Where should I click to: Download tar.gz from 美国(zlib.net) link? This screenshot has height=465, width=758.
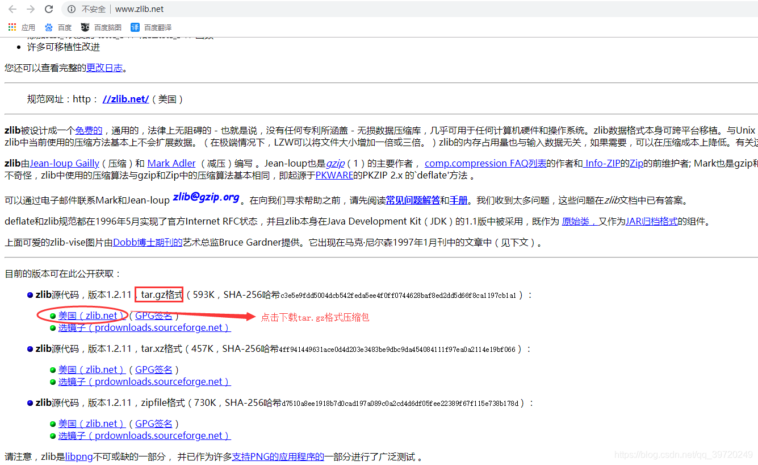(x=91, y=315)
